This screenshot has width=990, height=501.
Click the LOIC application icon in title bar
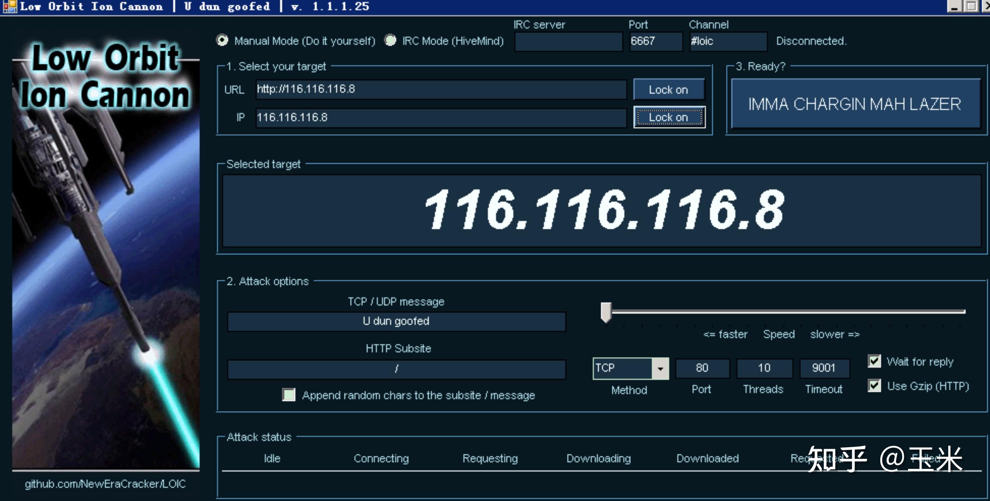[x=10, y=6]
